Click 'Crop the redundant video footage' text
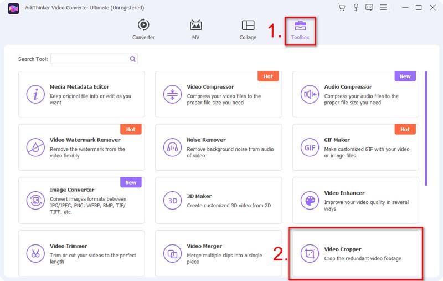This screenshot has height=281, width=443. (363, 259)
